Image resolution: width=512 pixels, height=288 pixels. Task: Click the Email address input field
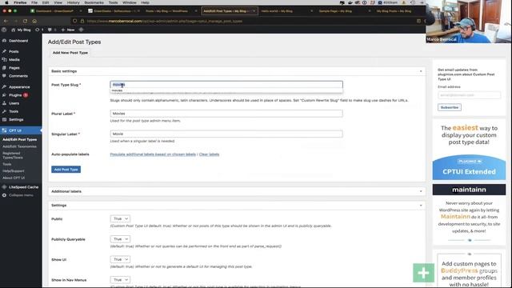pos(469,95)
